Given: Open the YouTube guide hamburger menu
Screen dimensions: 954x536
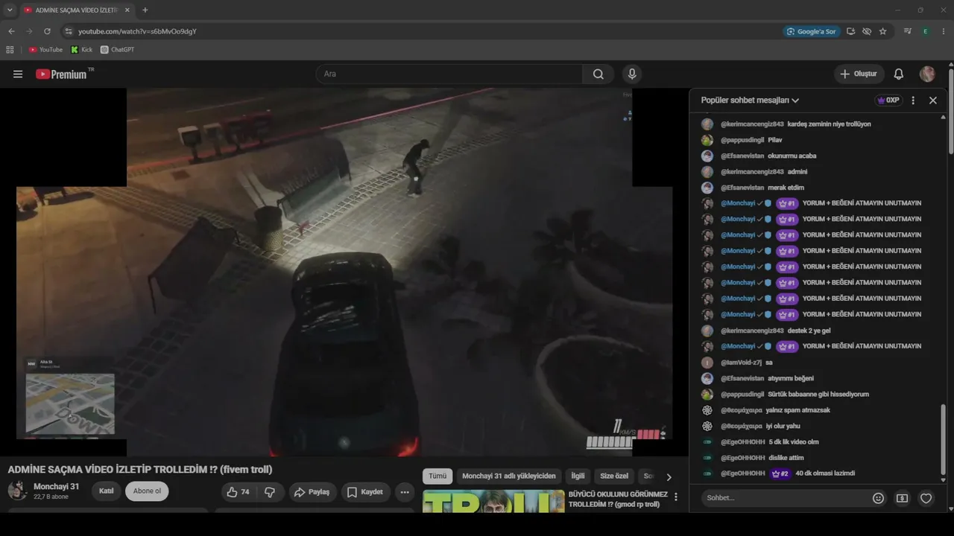Looking at the screenshot, I should coord(18,74).
